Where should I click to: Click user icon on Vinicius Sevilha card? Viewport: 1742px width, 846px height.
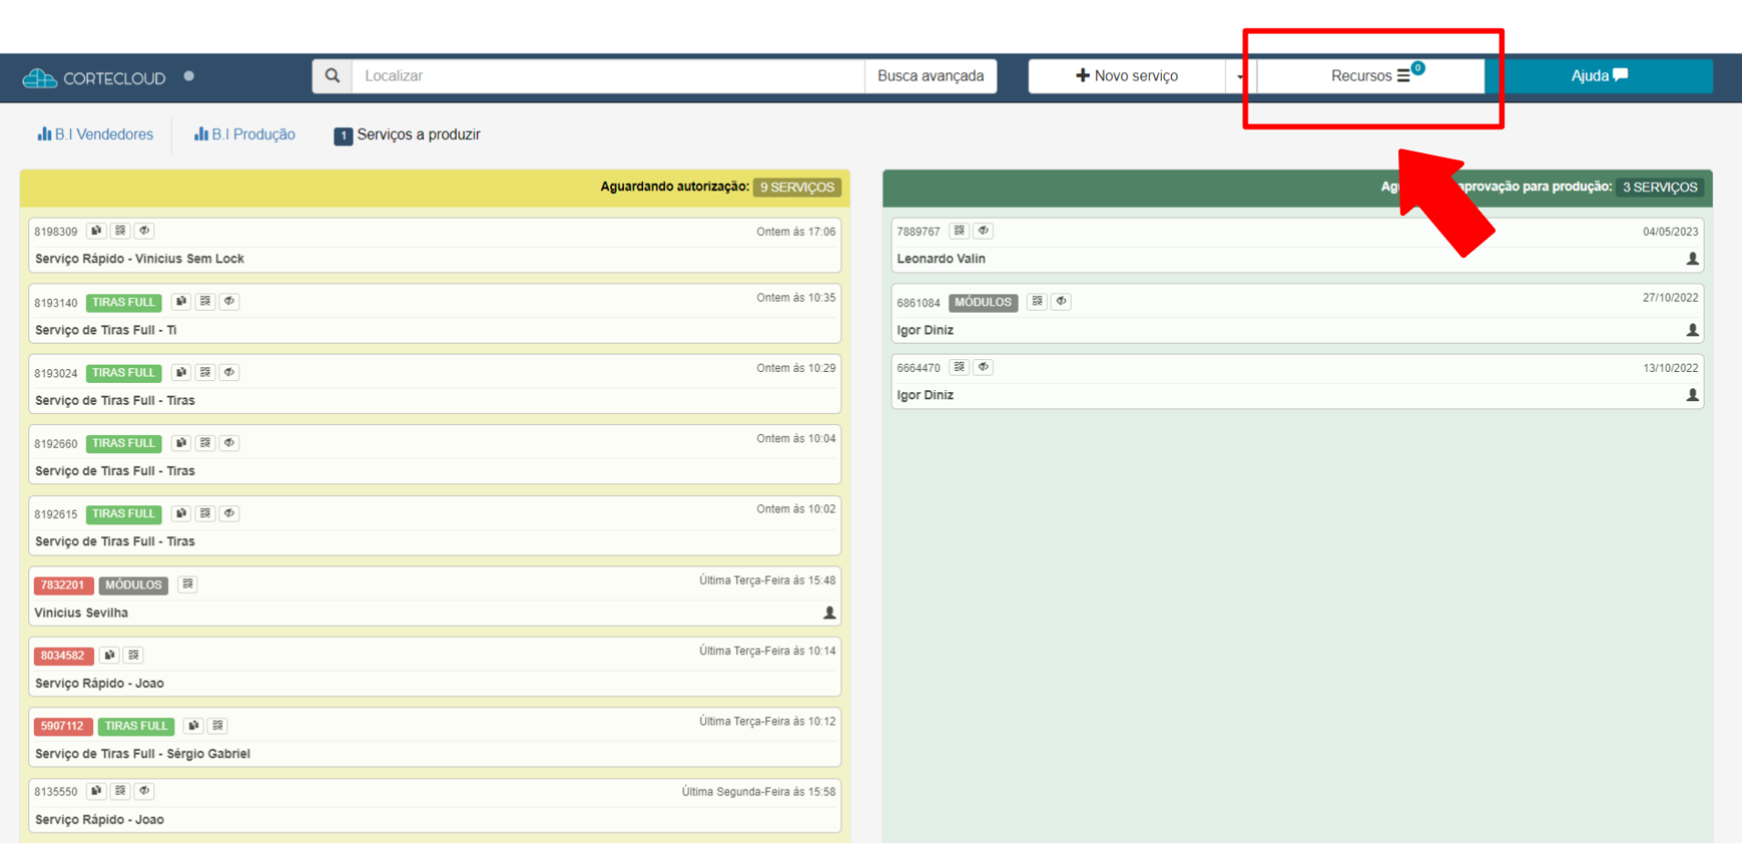829,613
